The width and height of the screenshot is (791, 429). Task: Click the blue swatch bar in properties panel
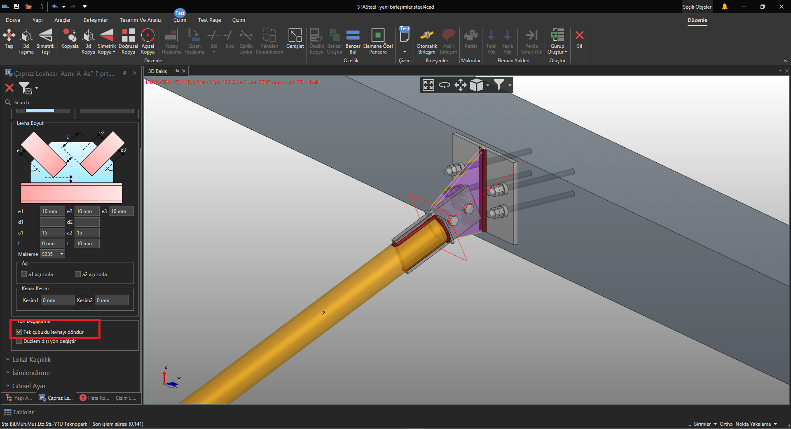(x=40, y=110)
